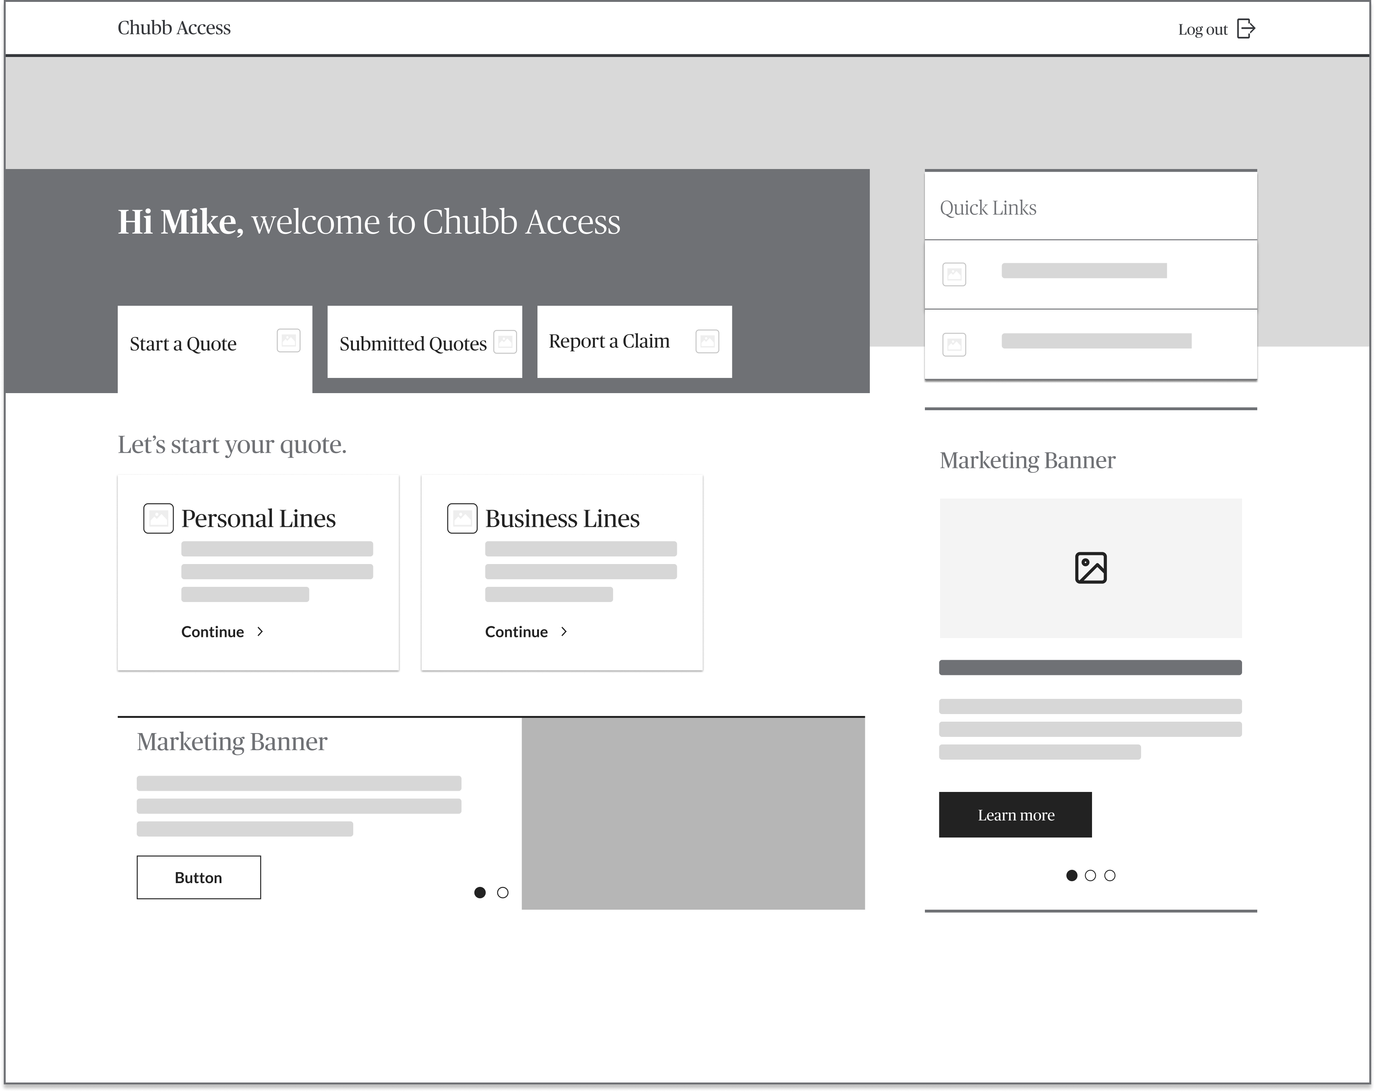This screenshot has height=1092, width=1375.
Task: Click the chevron next to Business Lines Continue
Action: point(564,632)
